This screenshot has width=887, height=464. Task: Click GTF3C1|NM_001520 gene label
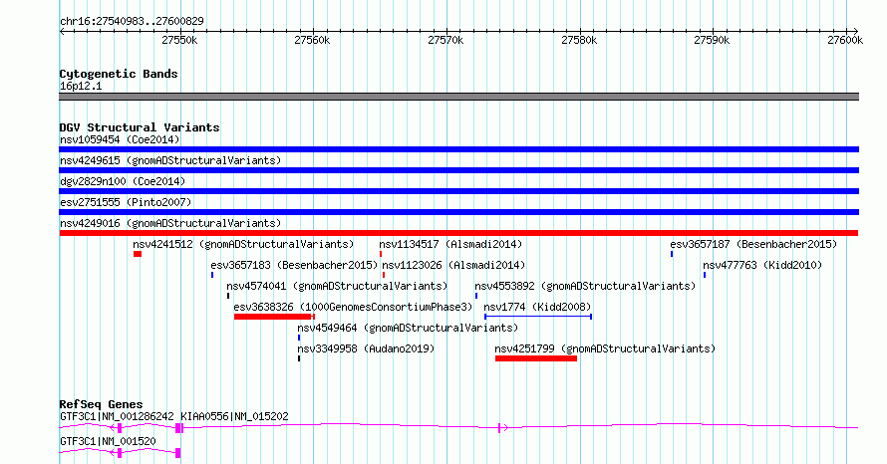[x=108, y=441]
